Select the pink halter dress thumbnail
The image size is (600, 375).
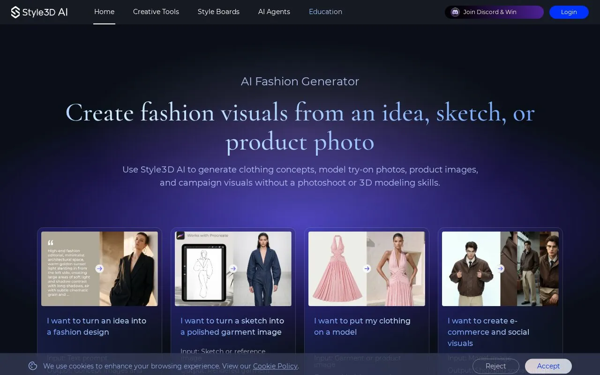click(367, 269)
